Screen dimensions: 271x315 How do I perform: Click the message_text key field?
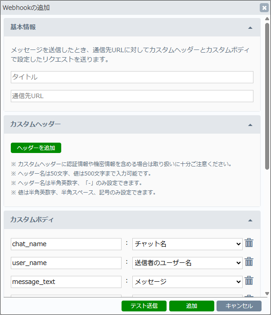click(x=66, y=282)
